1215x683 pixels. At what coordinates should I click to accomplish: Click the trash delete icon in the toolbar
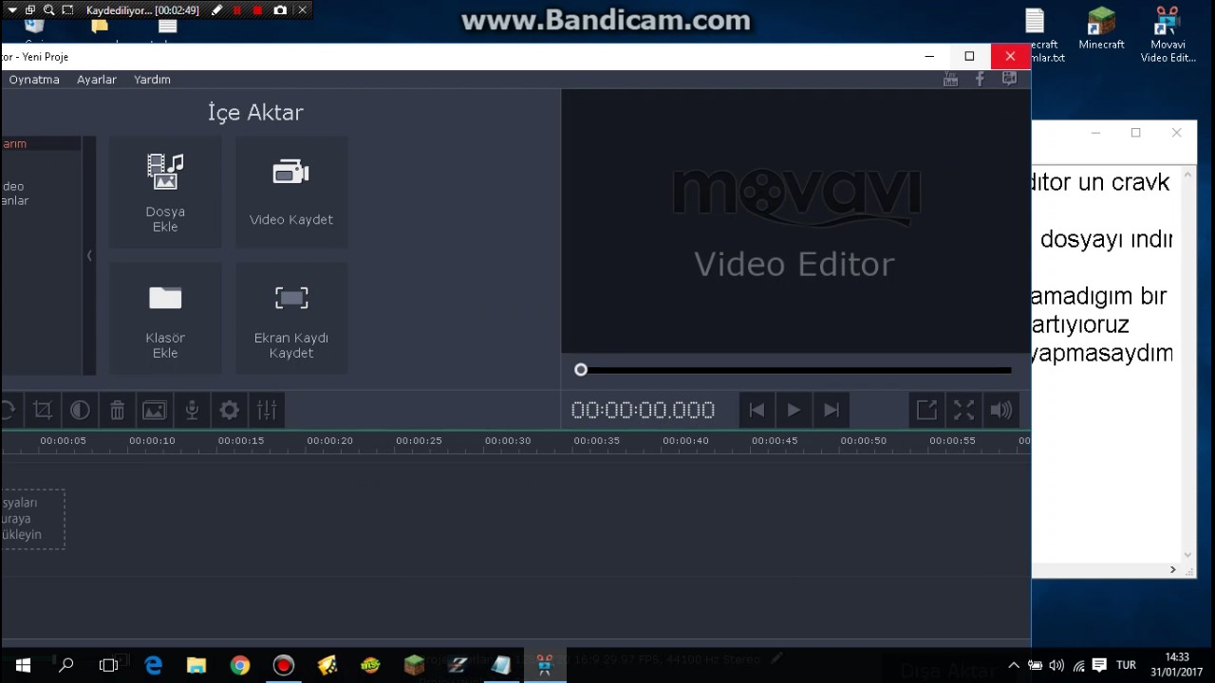coord(117,410)
